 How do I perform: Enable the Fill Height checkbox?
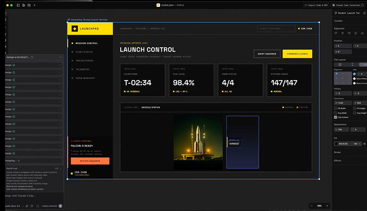[355, 108]
